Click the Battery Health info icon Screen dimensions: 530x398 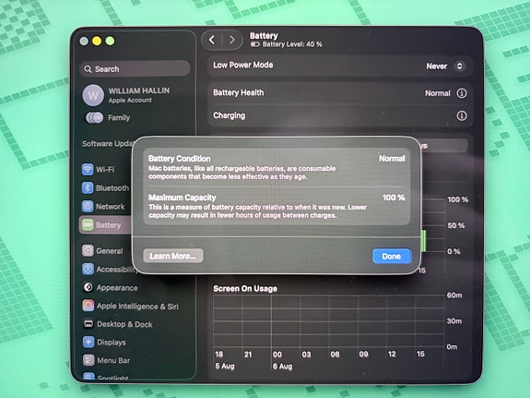462,93
